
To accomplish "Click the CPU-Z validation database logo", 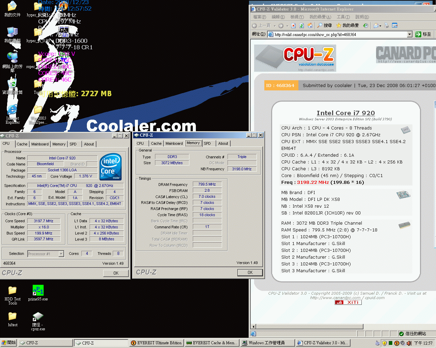I will (x=295, y=58).
